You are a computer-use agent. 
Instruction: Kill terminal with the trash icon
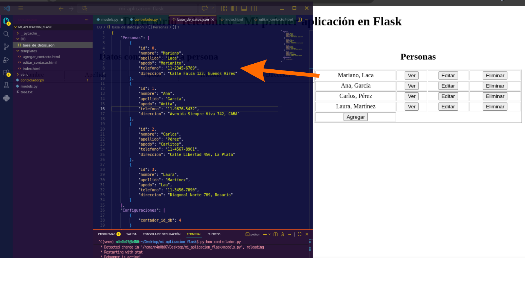pos(282,234)
